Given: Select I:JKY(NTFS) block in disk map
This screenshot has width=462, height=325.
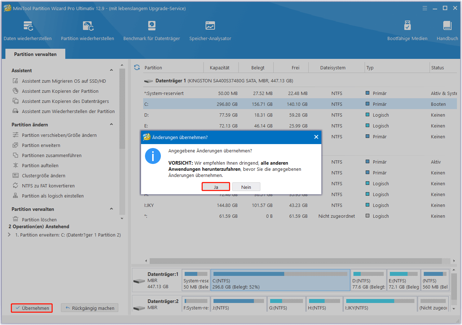Looking at the screenshot, I should click(380, 304).
